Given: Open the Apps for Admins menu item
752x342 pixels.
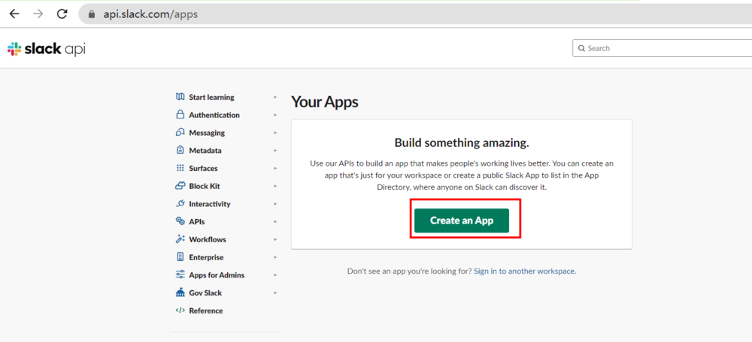Looking at the screenshot, I should (x=217, y=275).
